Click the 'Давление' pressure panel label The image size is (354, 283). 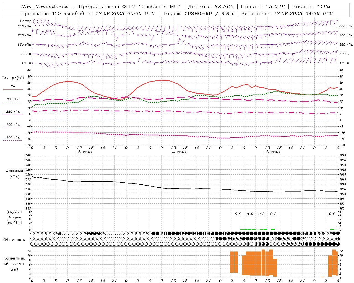(14, 171)
